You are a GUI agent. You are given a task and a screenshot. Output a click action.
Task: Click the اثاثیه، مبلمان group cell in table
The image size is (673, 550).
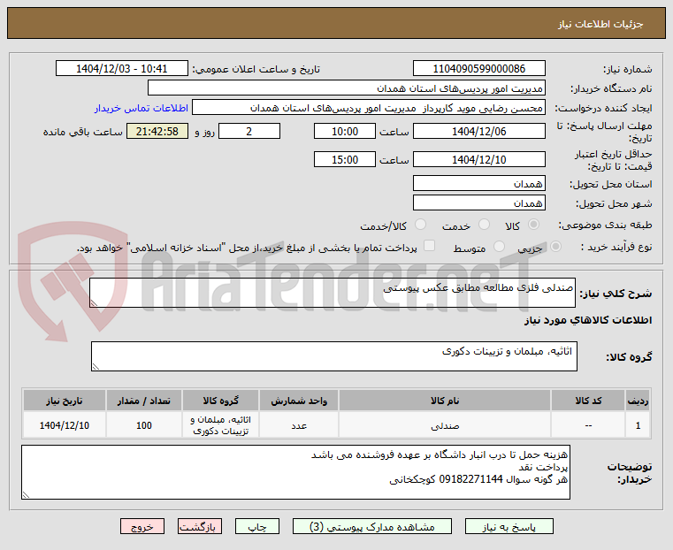220,425
